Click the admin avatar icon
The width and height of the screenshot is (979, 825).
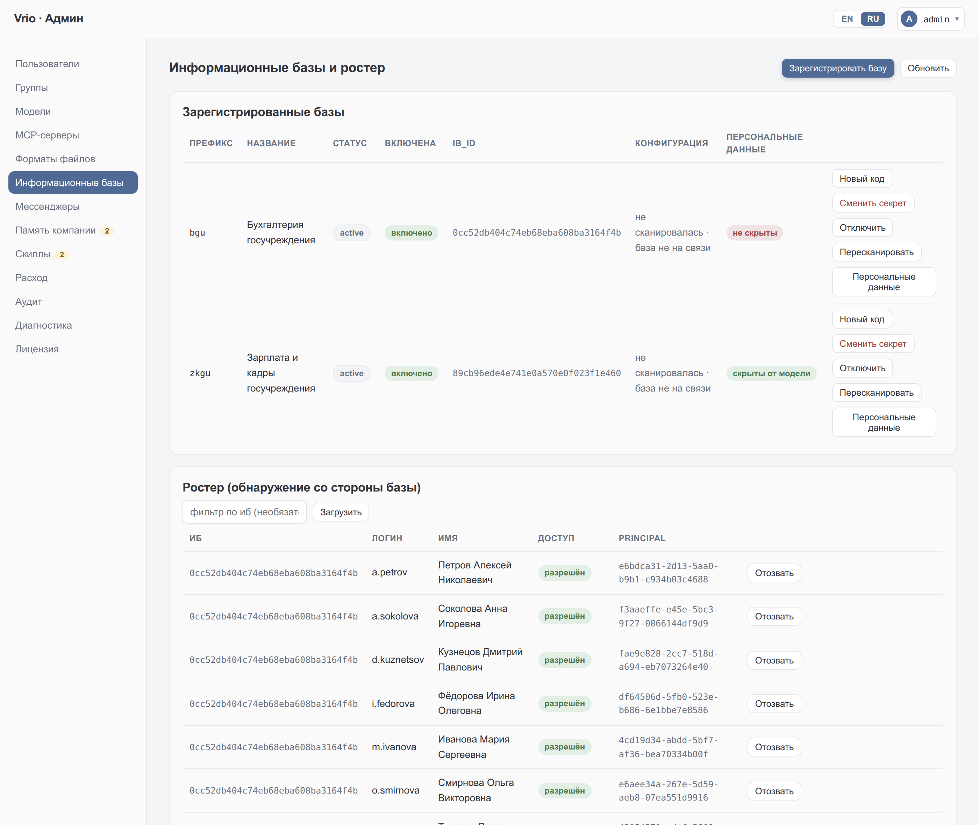coord(908,19)
